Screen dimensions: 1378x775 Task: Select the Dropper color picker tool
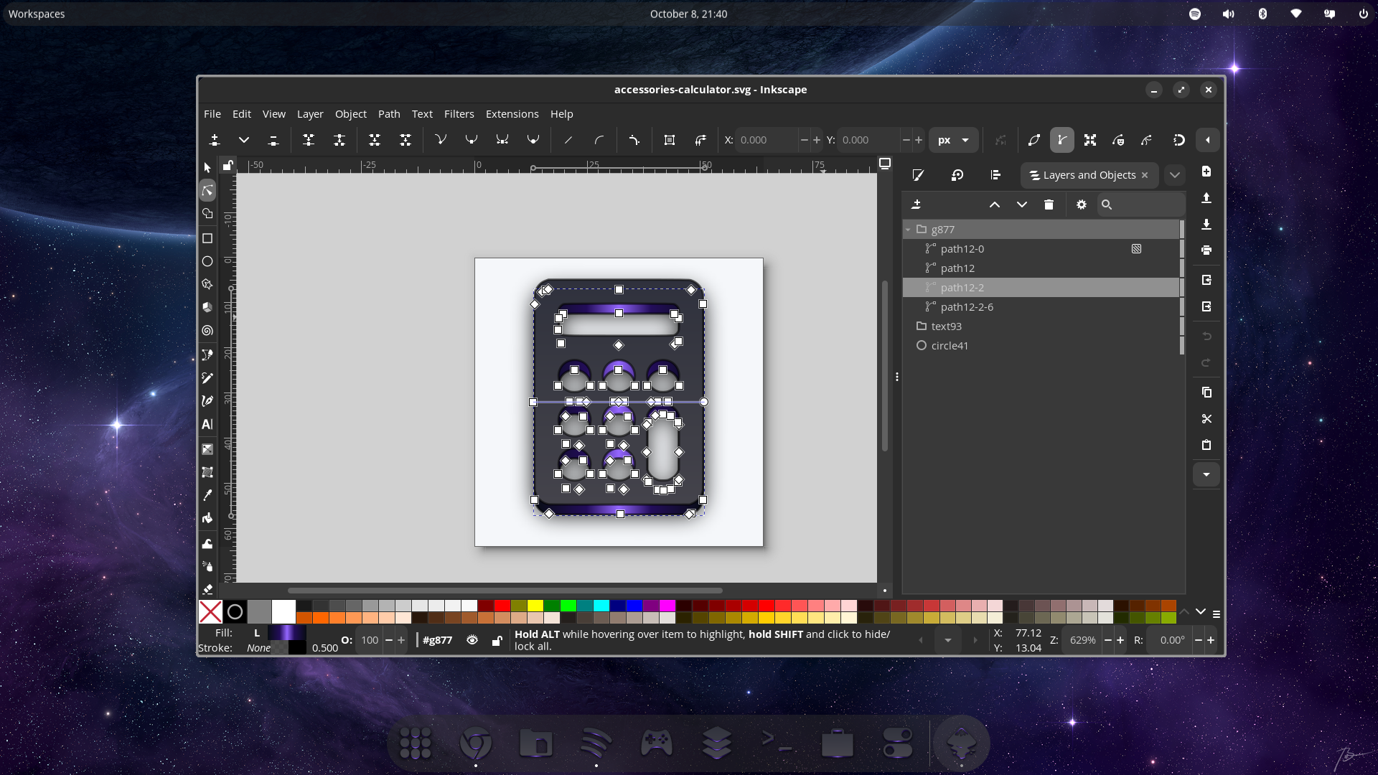207,495
